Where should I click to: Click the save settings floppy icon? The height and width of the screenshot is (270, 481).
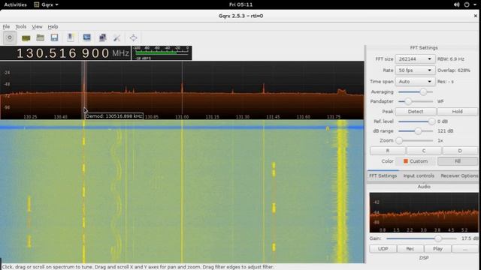54,37
